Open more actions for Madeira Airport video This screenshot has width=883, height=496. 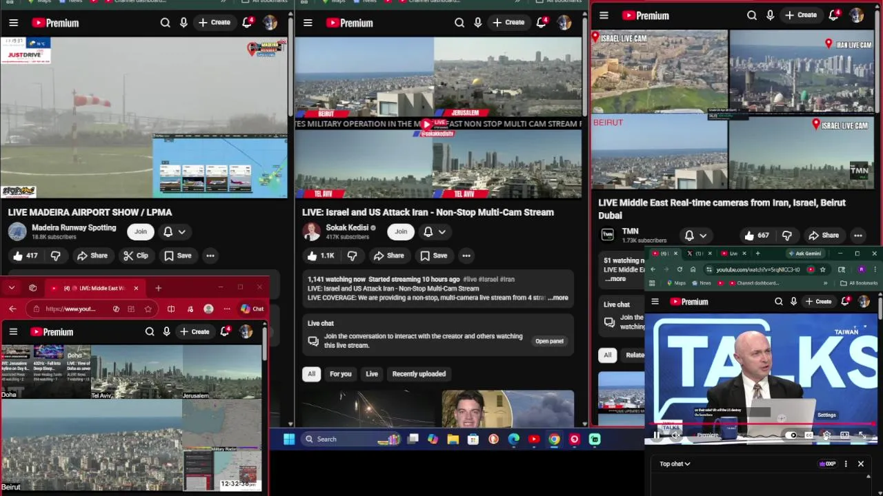210,256
